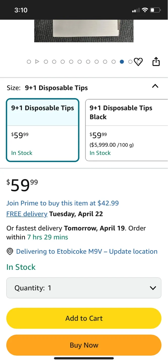Screen dimensions: 168x363
Task: Tap the video play indicator in carousel
Action: click(37, 62)
